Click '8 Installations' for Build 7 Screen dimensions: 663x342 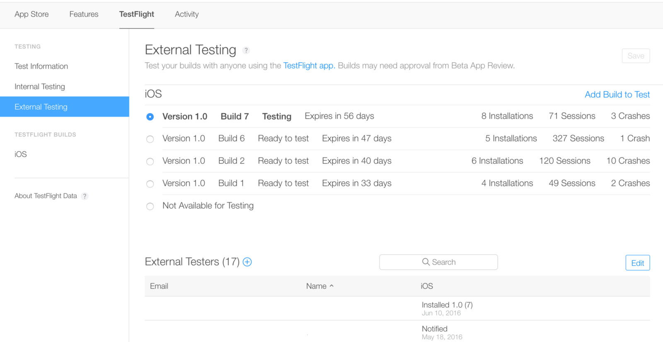point(507,116)
